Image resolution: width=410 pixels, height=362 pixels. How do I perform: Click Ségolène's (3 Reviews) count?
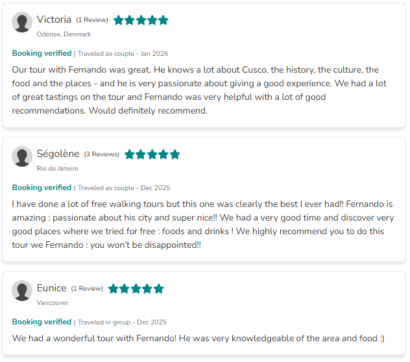(x=102, y=154)
